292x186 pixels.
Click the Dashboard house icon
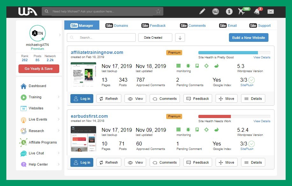[x=24, y=86]
